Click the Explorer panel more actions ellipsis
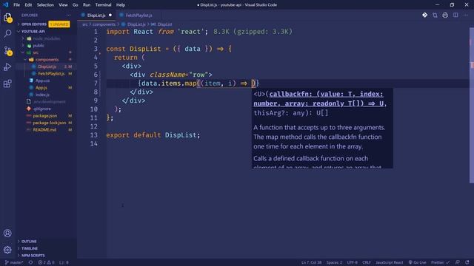474x266 pixels. [x=68, y=15]
